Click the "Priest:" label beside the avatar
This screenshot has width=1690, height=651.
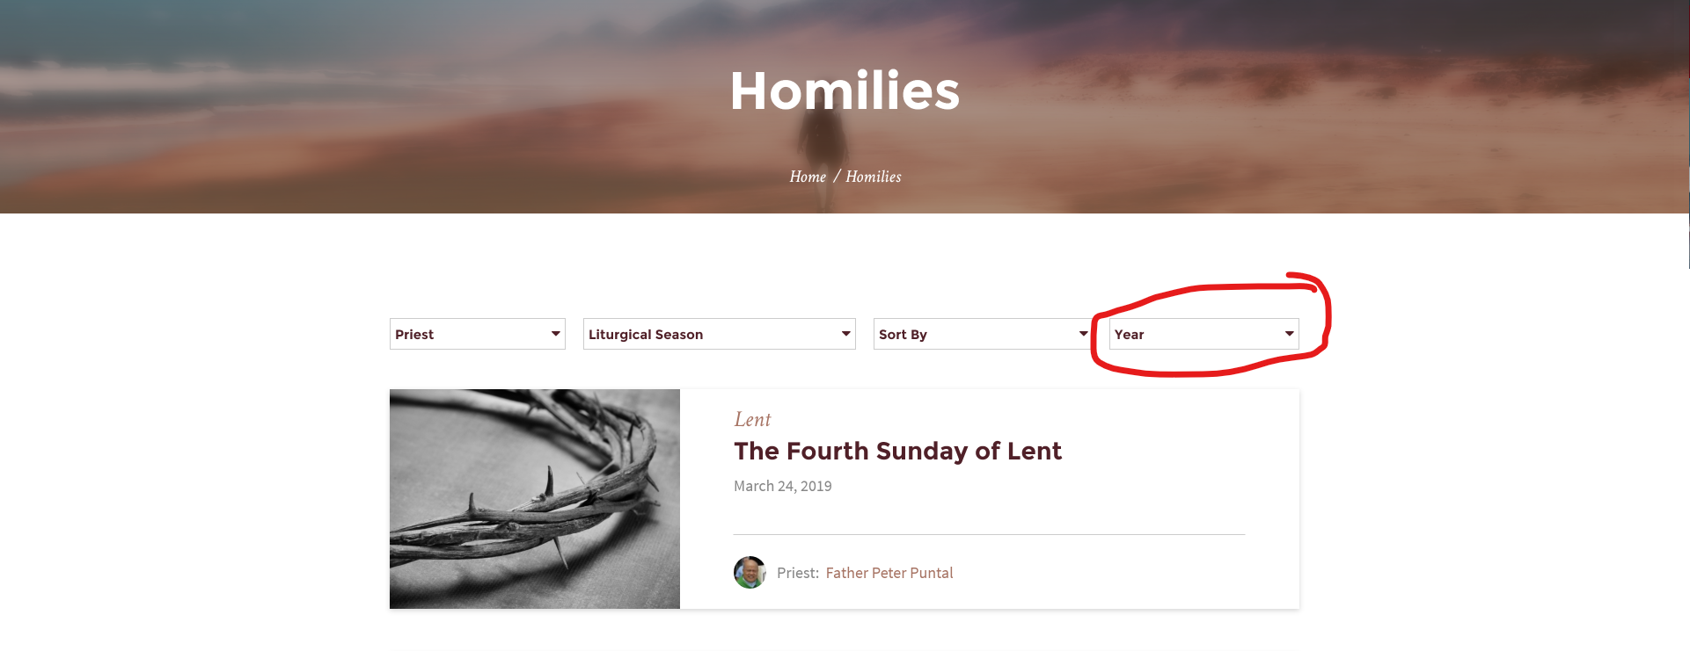798,573
